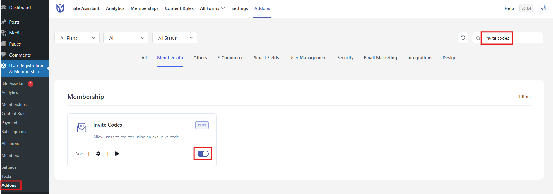Click the User Registration logo icon
This screenshot has width=553, height=194.
60,8
